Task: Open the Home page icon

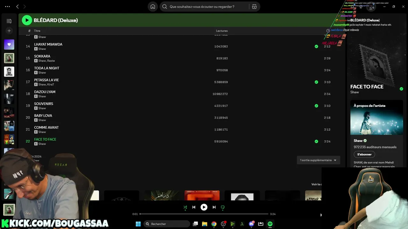Action: (x=153, y=7)
